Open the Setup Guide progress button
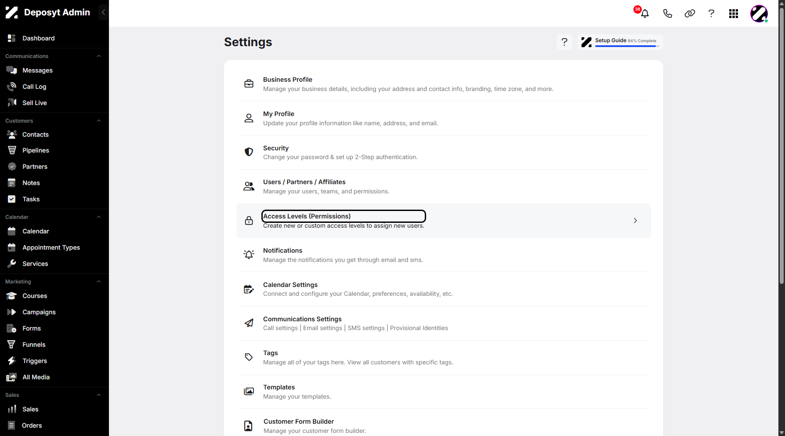 tap(620, 42)
